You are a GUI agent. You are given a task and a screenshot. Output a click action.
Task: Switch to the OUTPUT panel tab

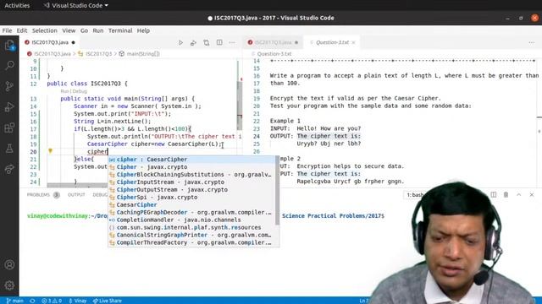(76, 195)
